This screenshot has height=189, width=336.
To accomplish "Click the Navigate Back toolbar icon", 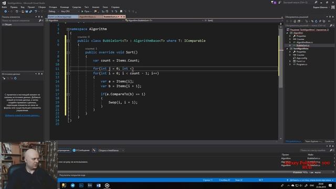I will pyautogui.click(x=6, y=12).
